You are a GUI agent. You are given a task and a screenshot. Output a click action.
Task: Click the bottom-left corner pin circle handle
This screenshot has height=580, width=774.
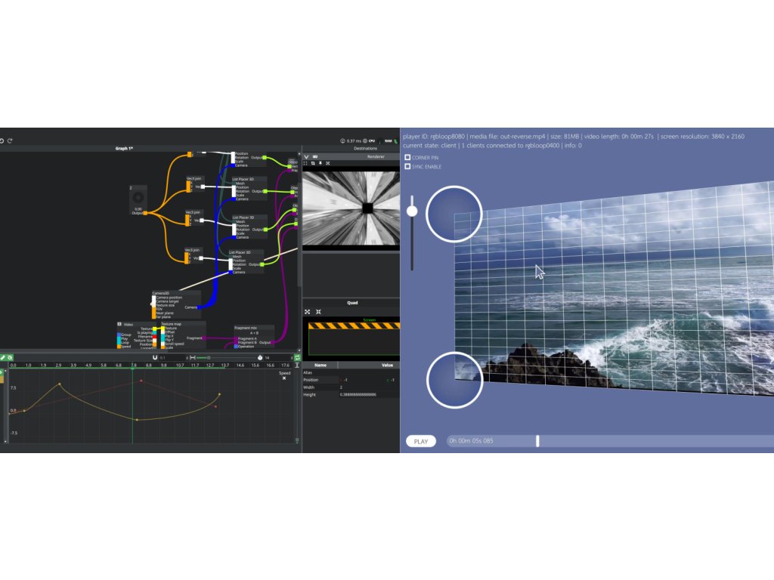454,380
